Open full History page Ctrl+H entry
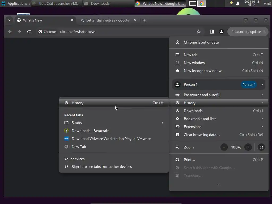Viewport: 272px width, 204px height. (114, 103)
